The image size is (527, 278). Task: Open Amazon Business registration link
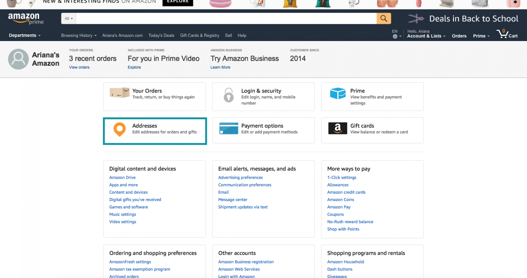pyautogui.click(x=246, y=262)
